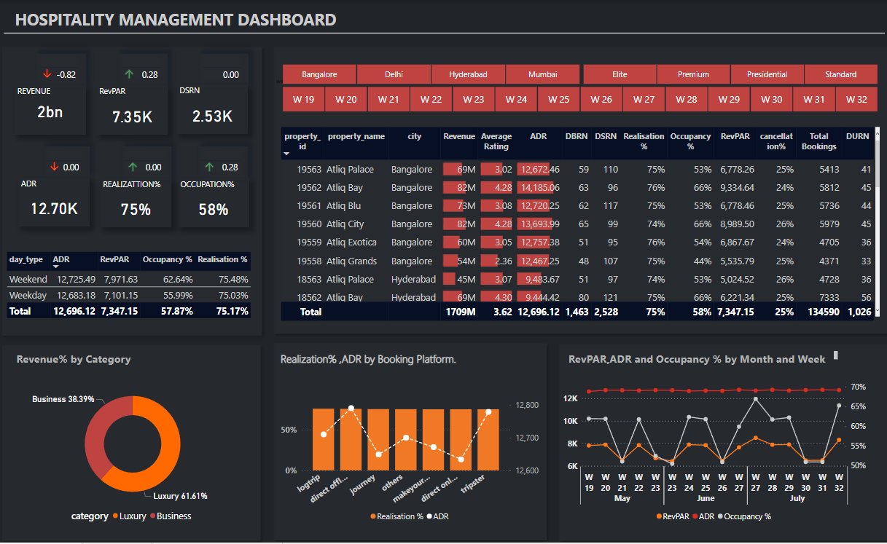The height and width of the screenshot is (544, 887).
Task: Toggle the Bangalore city slicer
Action: pyautogui.click(x=319, y=74)
